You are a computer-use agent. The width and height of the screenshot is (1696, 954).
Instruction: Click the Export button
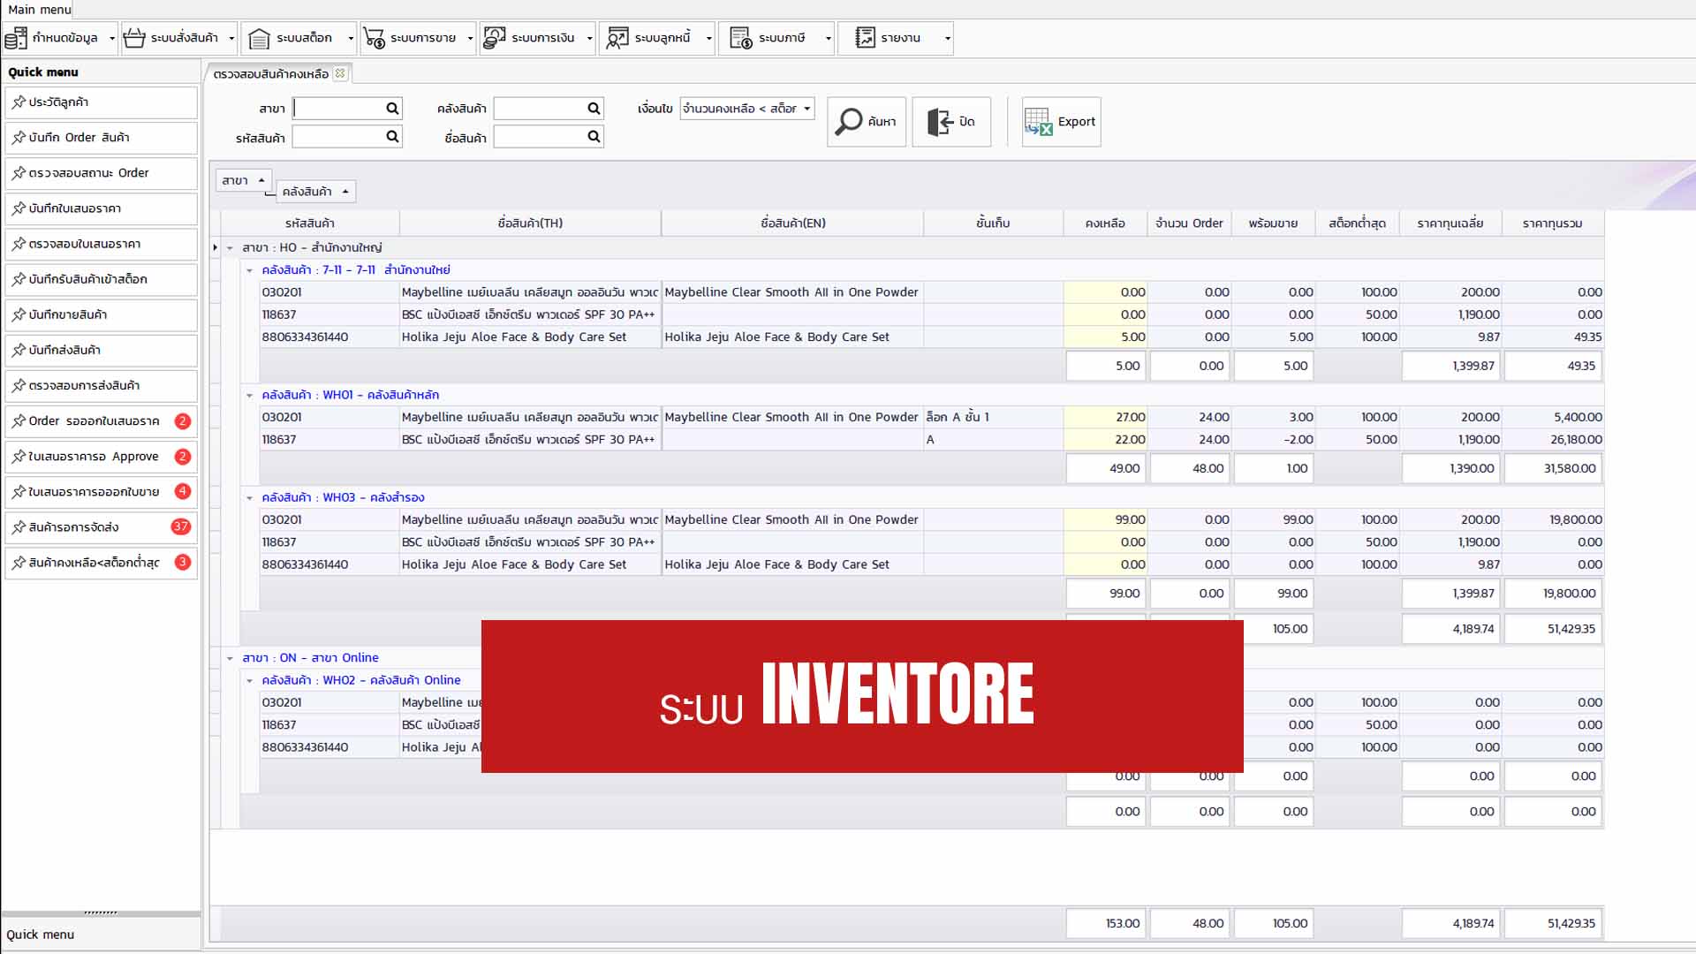pyautogui.click(x=1061, y=122)
